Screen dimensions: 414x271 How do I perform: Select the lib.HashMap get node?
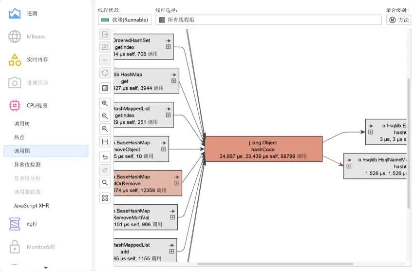(x=146, y=81)
